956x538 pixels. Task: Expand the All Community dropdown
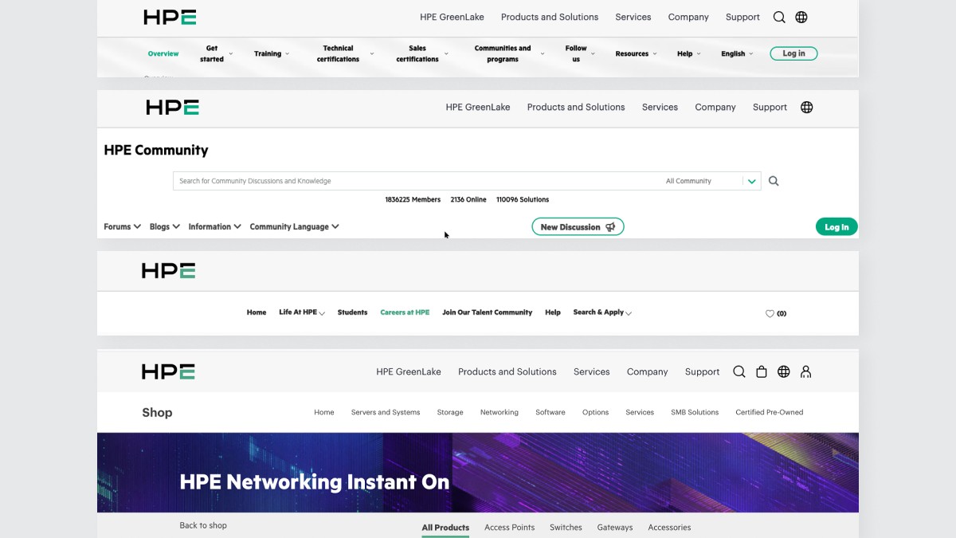pos(750,181)
